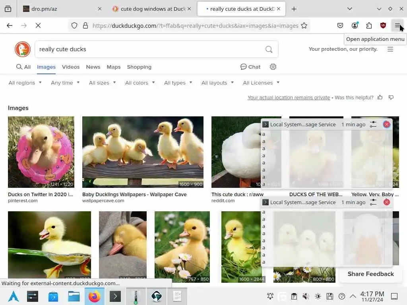Open the terminal icon in taskbar
Image resolution: width=407 pixels, height=305 pixels.
click(x=115, y=296)
